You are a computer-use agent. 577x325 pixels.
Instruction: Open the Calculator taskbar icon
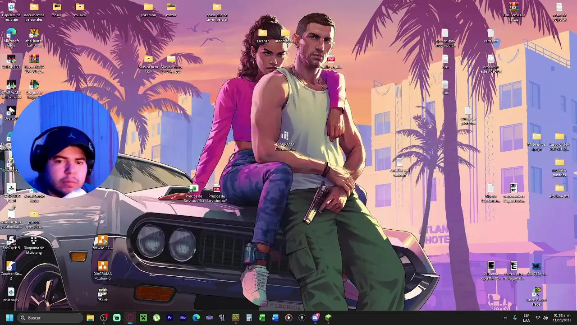tap(249, 318)
